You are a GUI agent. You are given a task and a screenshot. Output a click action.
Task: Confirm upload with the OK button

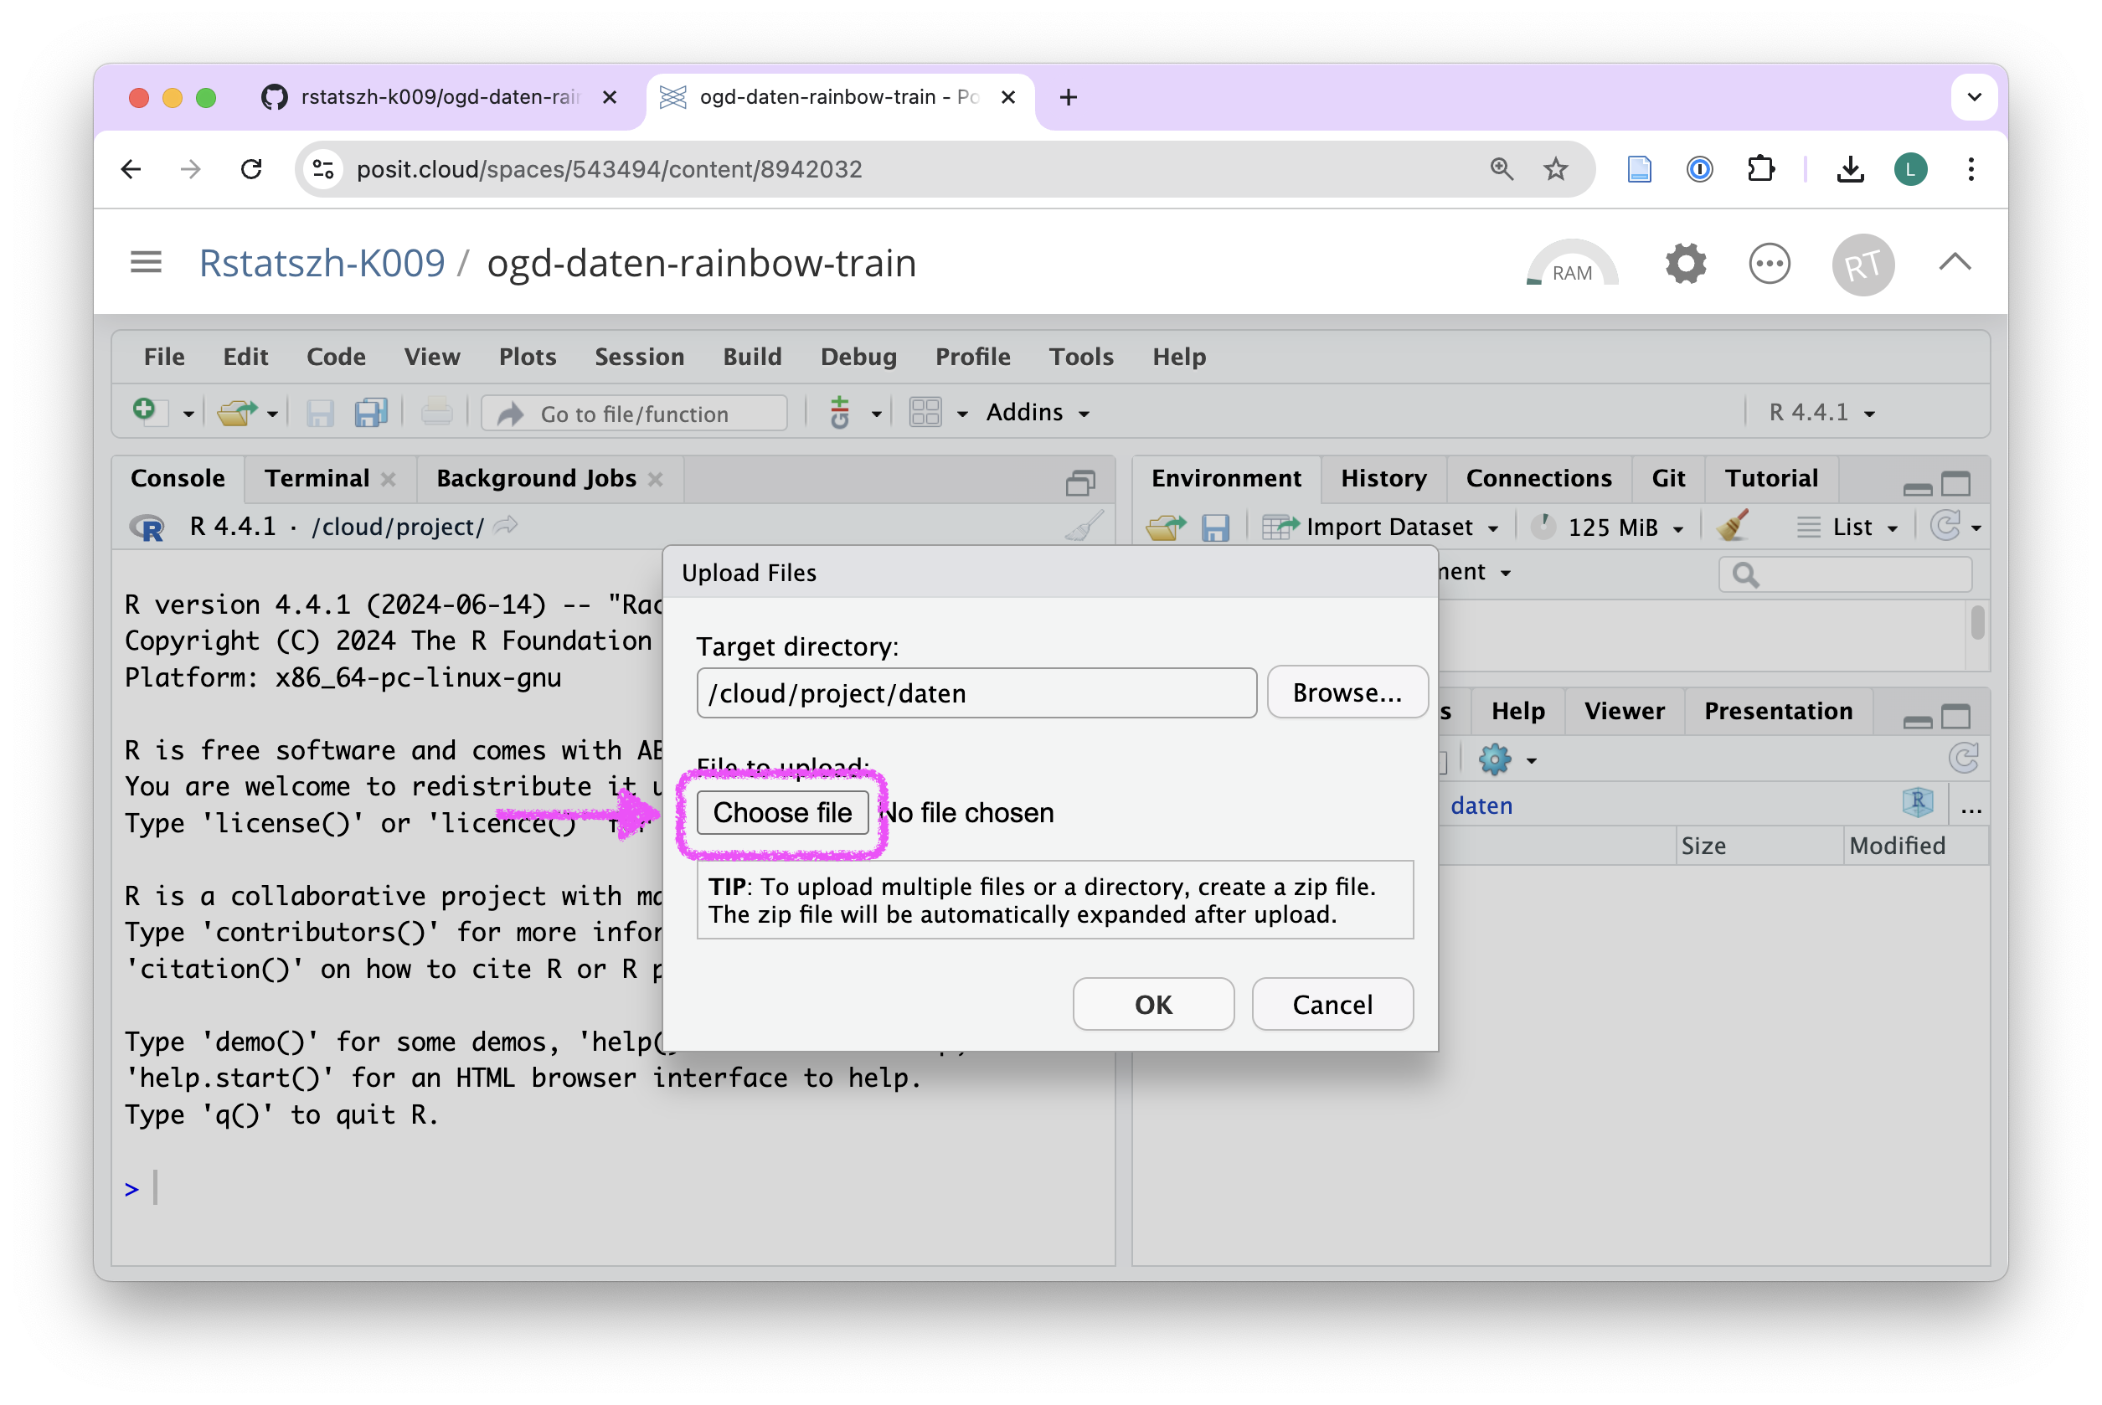(x=1153, y=1005)
